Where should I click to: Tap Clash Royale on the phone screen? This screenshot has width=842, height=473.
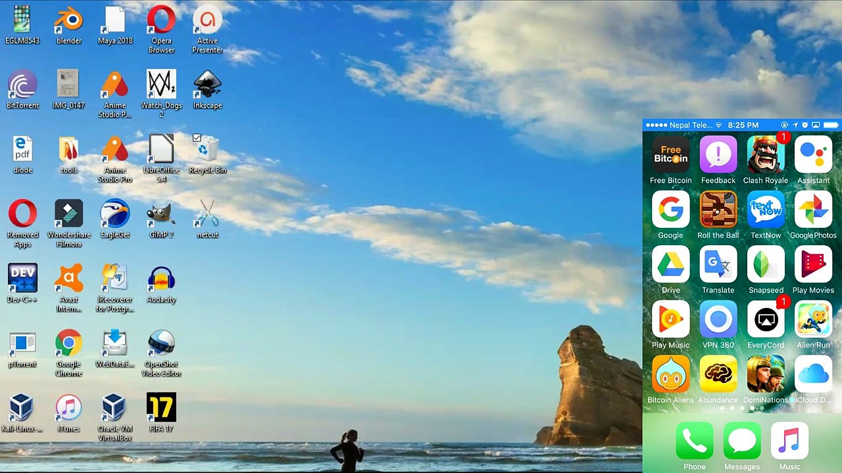[766, 155]
